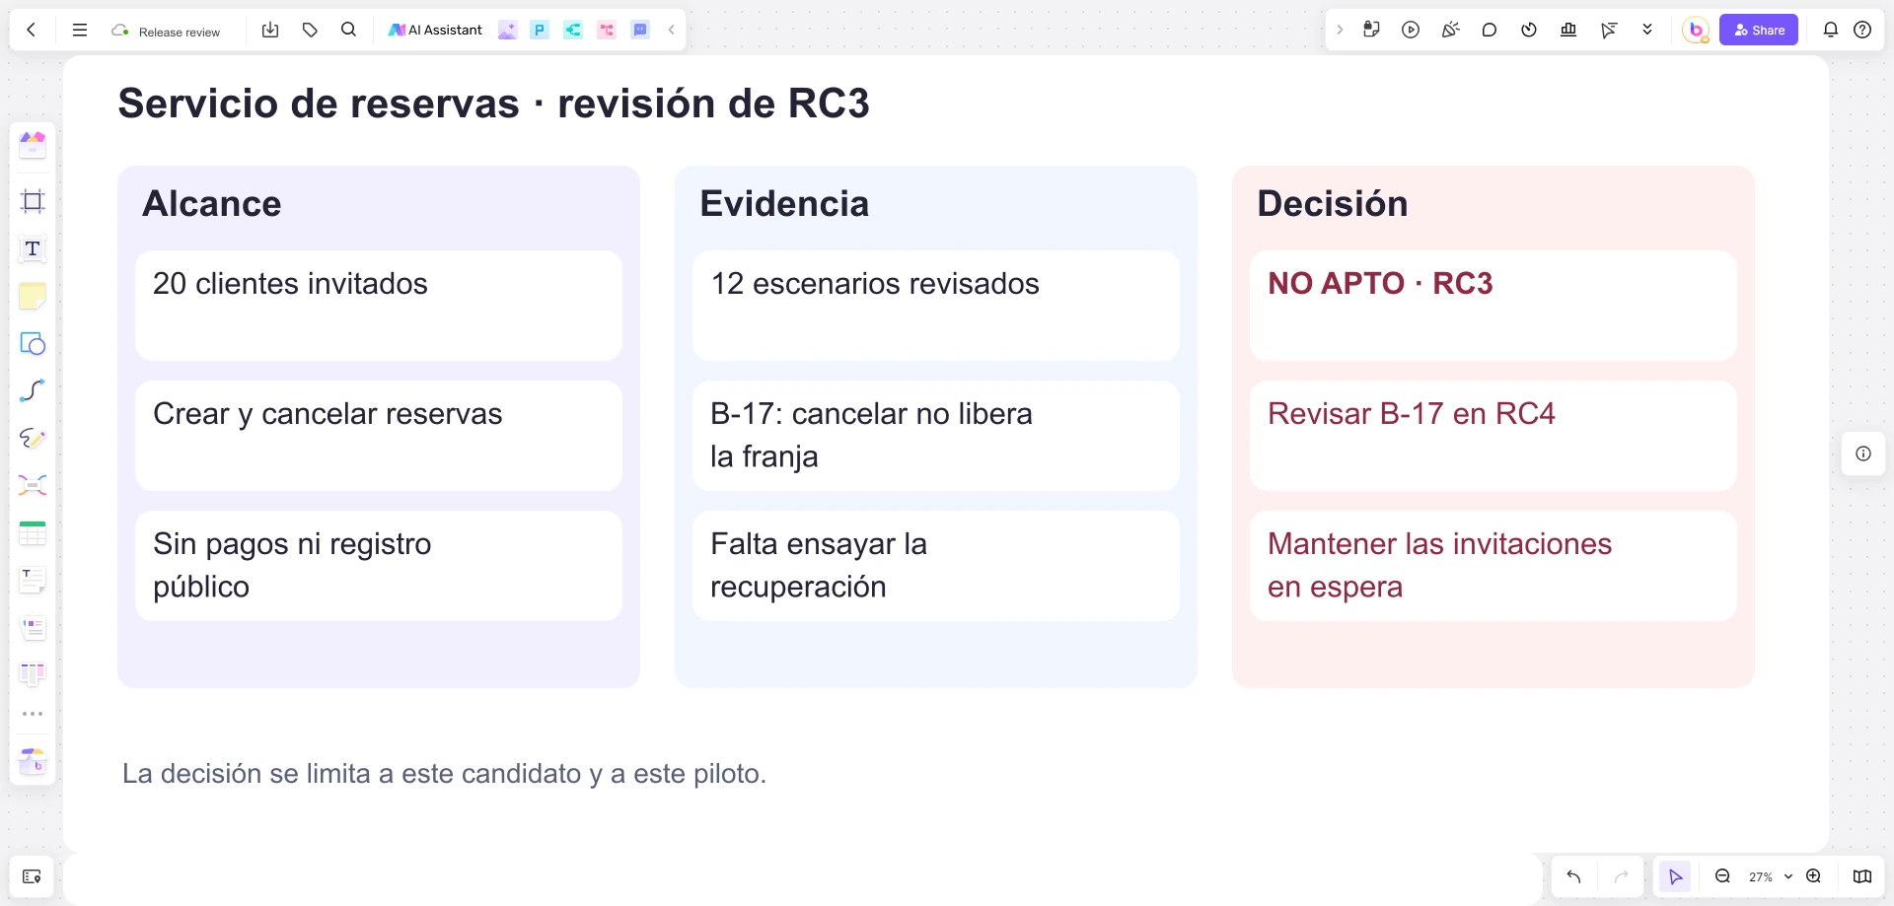The image size is (1894, 906).
Task: Open notifications bell icon
Action: pos(1831,30)
